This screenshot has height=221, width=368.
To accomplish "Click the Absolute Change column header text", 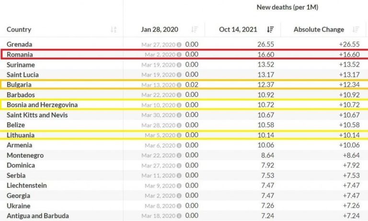I will click(319, 30).
